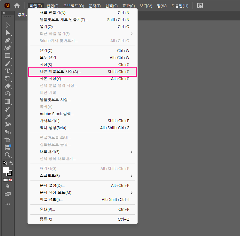Click the Home icon
This screenshot has width=240, height=236.
coord(17,6)
